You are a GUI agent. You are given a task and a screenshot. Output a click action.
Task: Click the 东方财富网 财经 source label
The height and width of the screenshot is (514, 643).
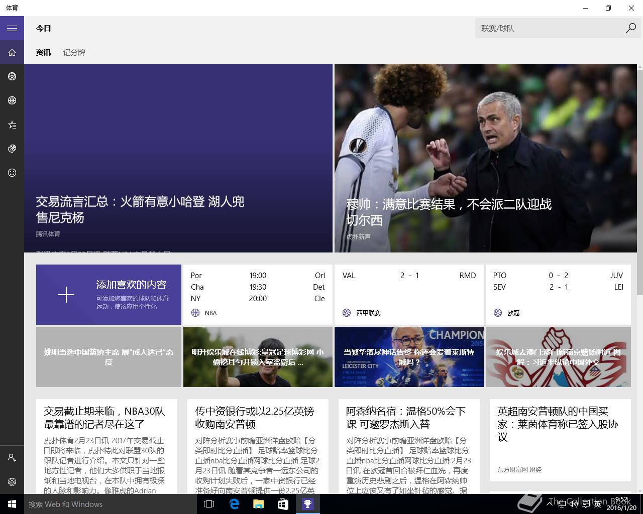[519, 470]
